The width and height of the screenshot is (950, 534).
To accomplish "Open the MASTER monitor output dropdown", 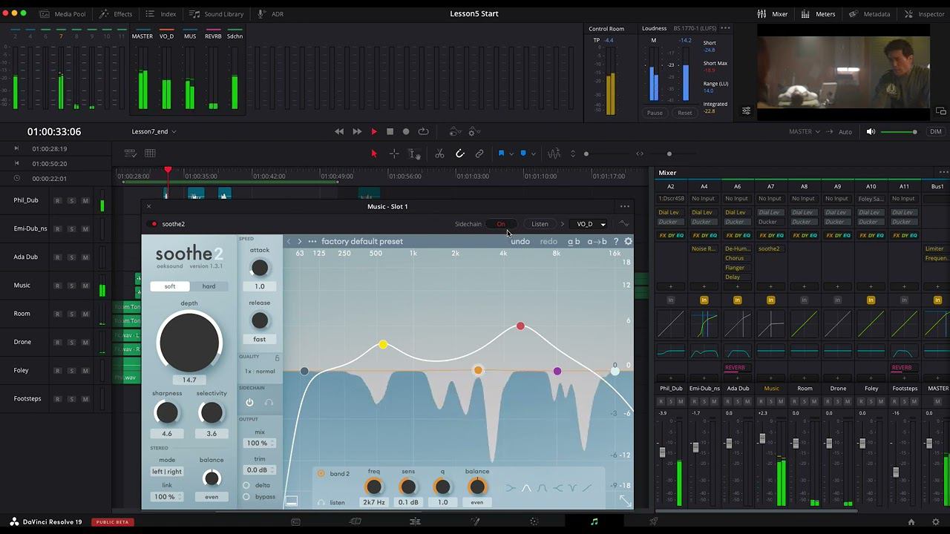I will click(x=804, y=131).
